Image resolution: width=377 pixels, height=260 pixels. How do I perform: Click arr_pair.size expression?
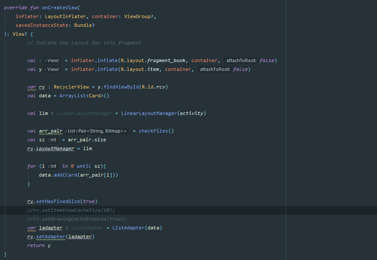87,140
